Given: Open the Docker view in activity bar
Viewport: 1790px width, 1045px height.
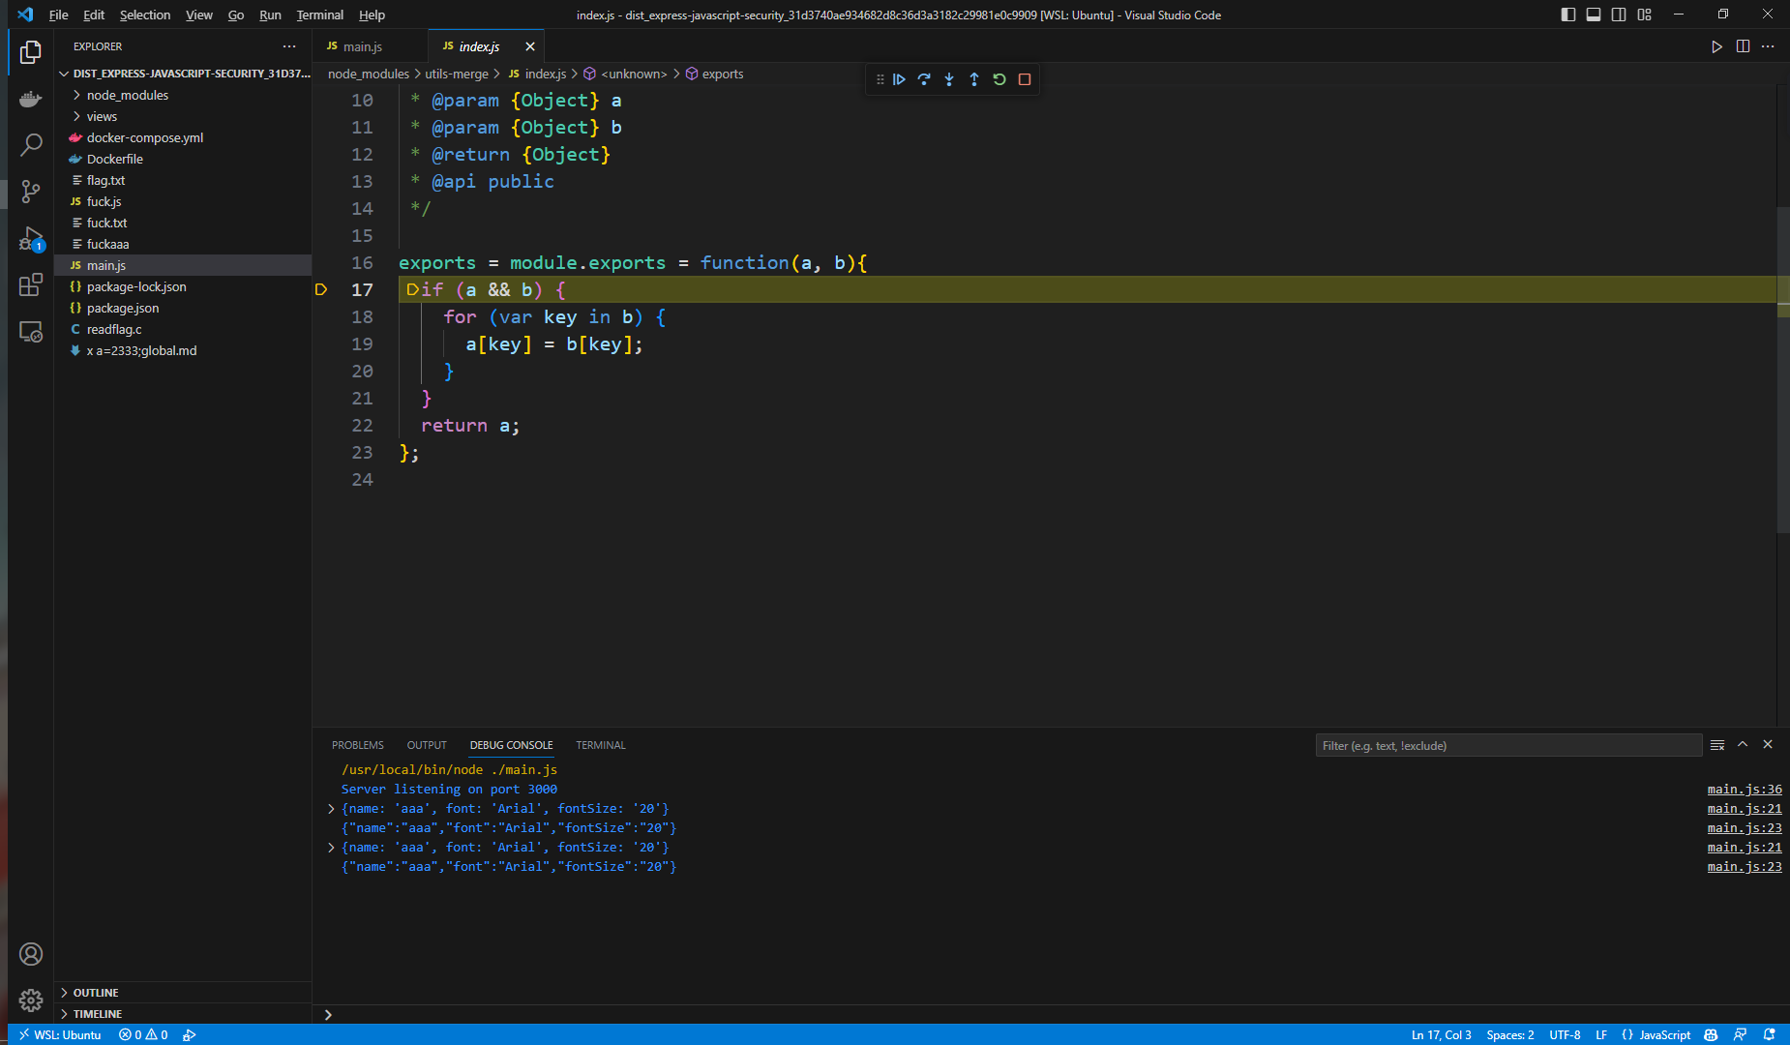Looking at the screenshot, I should pyautogui.click(x=31, y=100).
